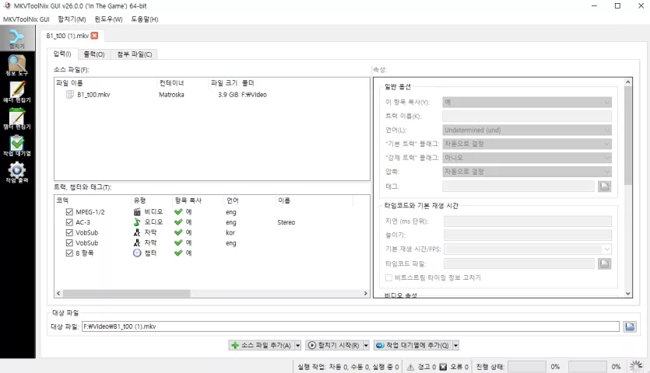Toggle the 8 항목 chapters checkbox
This screenshot has width=650, height=373.
[69, 253]
